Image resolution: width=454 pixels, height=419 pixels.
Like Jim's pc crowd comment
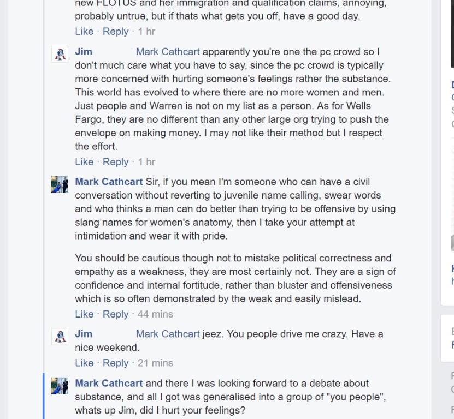(84, 161)
